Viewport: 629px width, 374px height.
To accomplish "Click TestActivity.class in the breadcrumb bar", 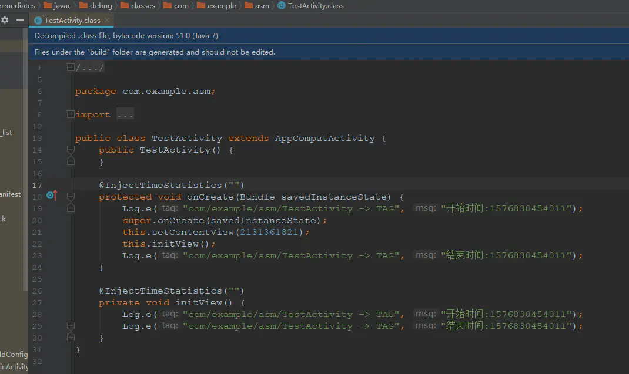I will 311,6.
